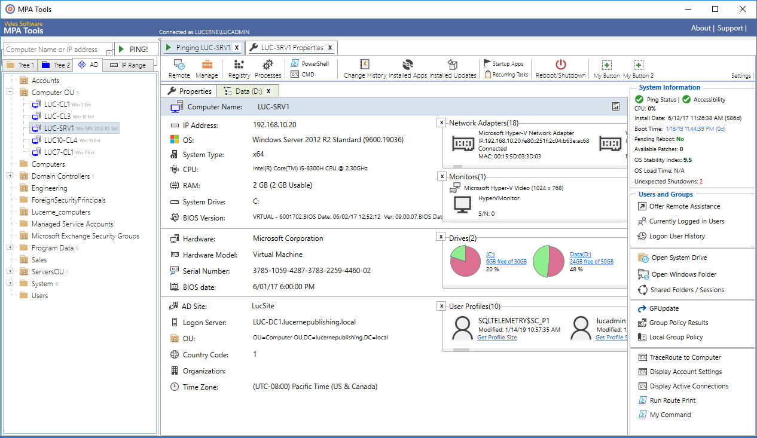Show running Processes
This screenshot has width=757, height=438.
click(x=268, y=69)
